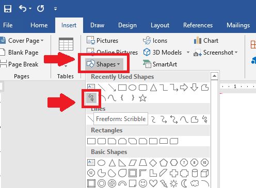Pick the Elbow Arrow Connector in Recently Used
The width and height of the screenshot is (256, 188).
tap(174, 88)
